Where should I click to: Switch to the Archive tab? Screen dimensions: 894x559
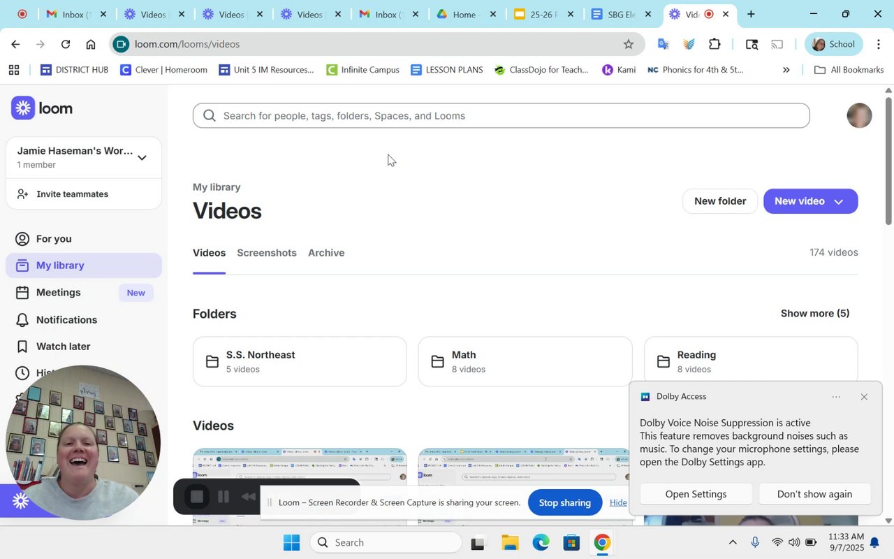[x=326, y=253]
